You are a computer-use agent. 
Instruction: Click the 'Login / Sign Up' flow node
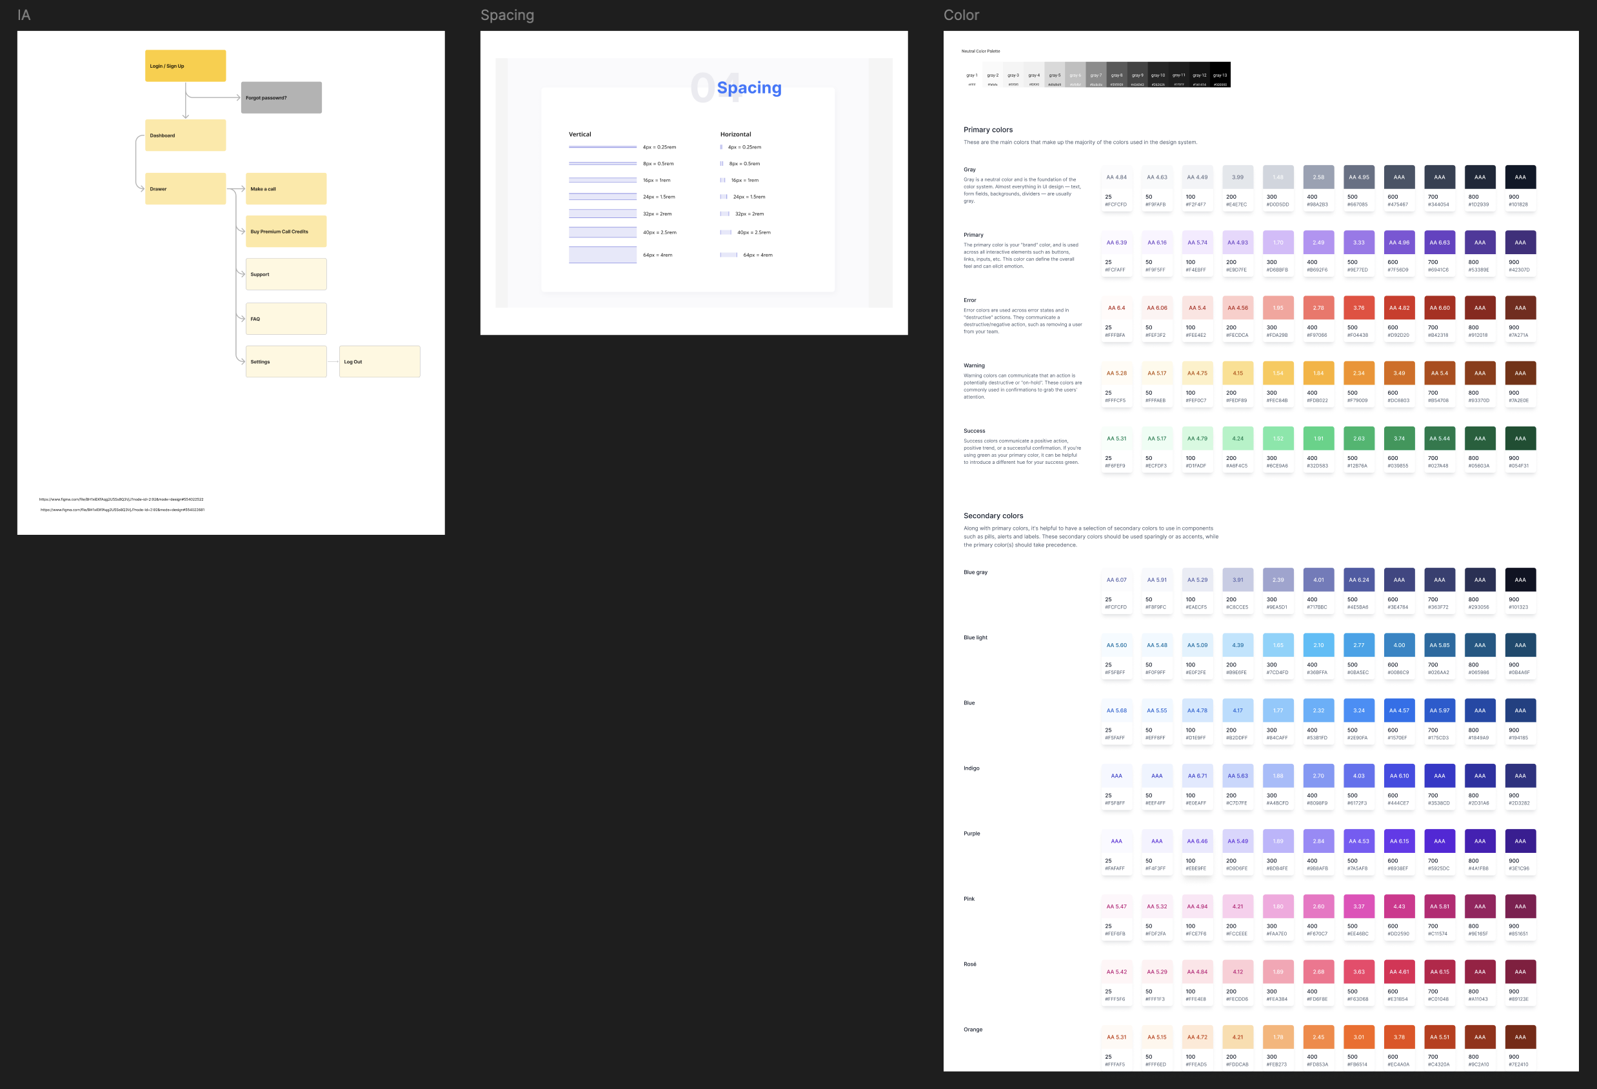coord(186,66)
